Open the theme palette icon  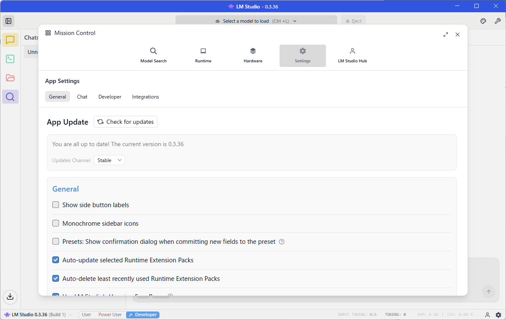tap(483, 21)
